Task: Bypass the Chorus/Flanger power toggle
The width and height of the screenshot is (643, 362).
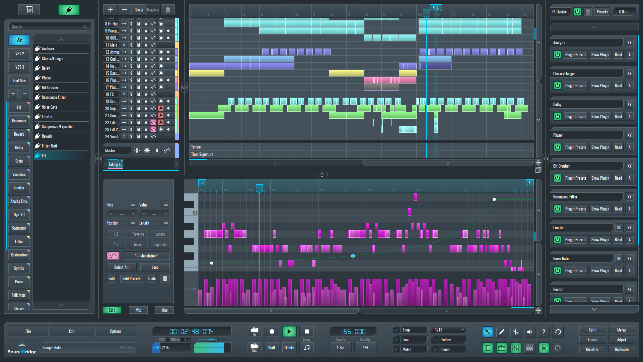Action: pos(558,85)
